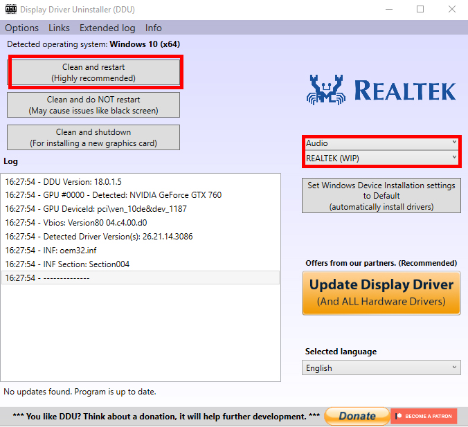Select the Detected Driver Version(s) log line

click(141, 236)
